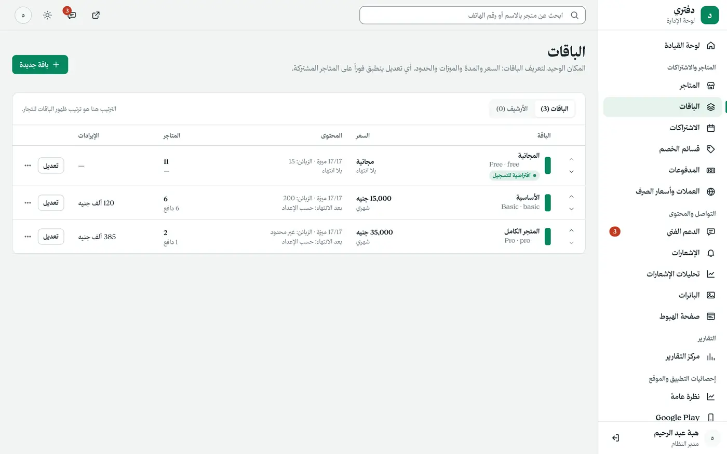Click the المدفوعات money icon
Screen dimensions: 727x454
coord(711,170)
